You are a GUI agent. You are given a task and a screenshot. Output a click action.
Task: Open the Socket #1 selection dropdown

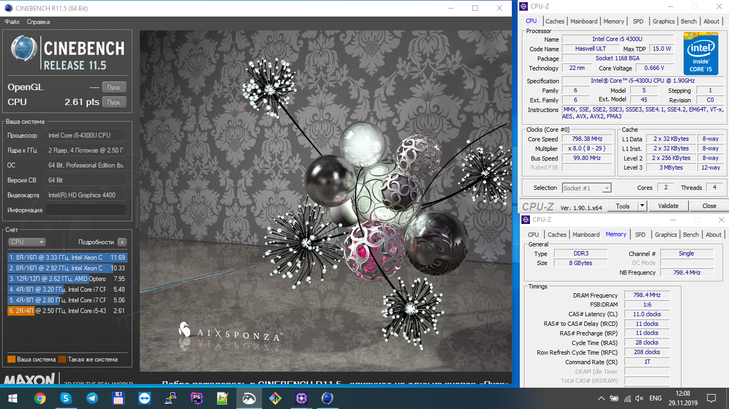pos(587,188)
